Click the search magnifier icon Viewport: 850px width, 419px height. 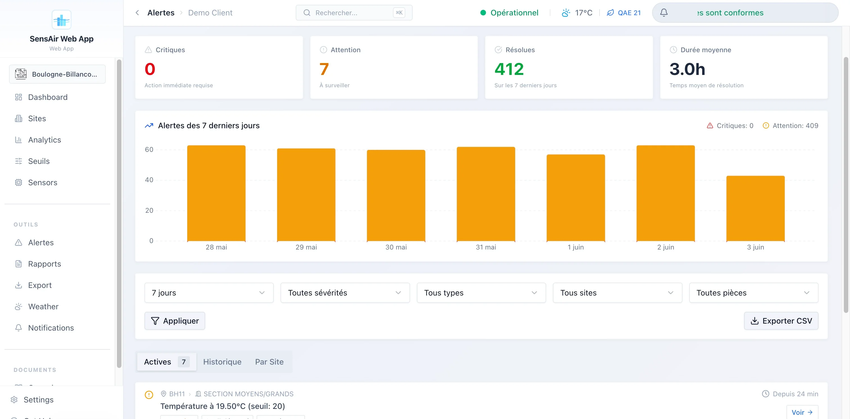point(307,13)
